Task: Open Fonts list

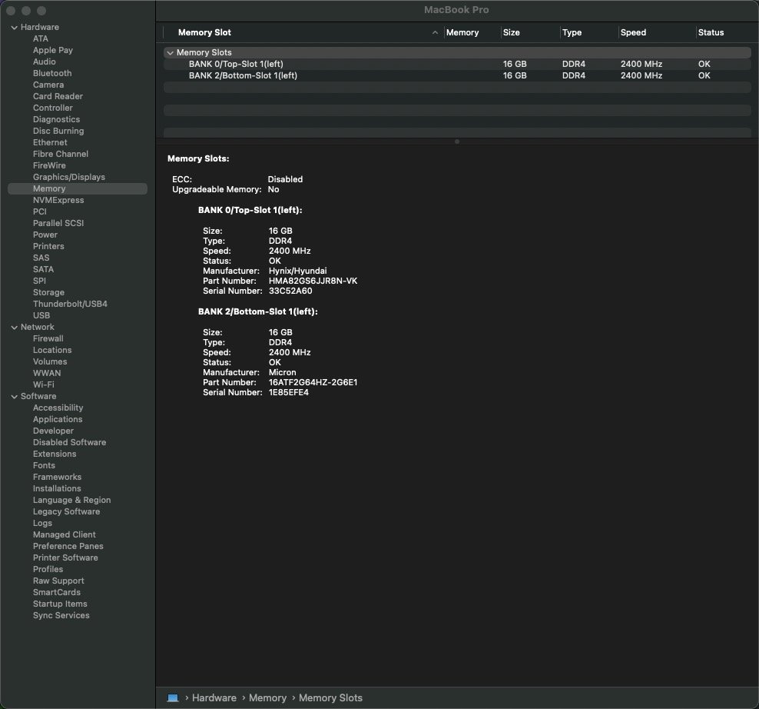Action: click(44, 466)
